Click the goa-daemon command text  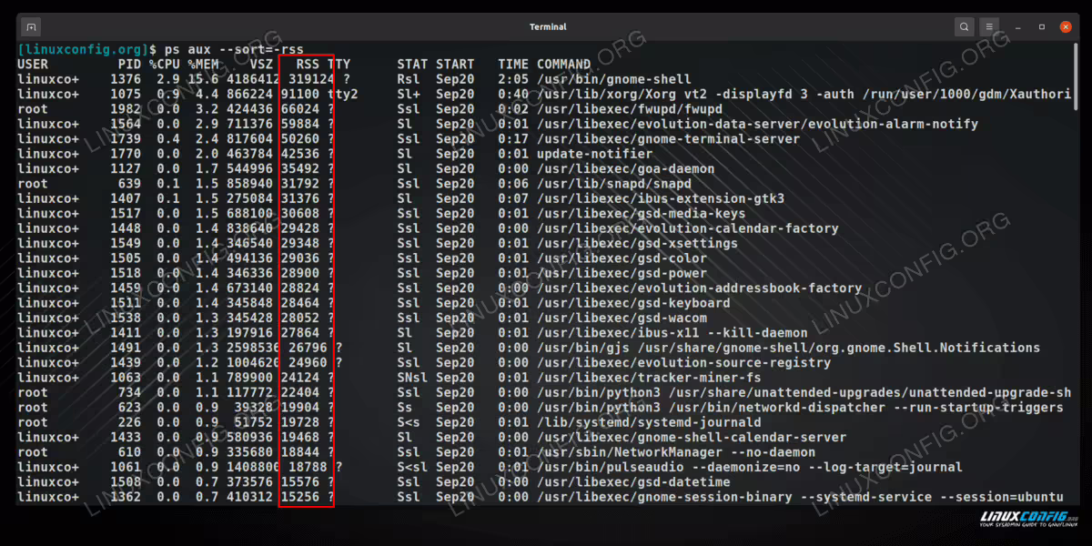[626, 168]
